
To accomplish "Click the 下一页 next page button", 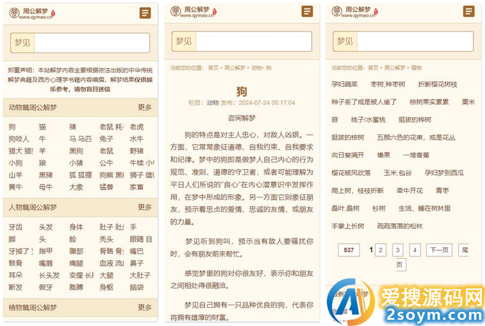I will [439, 250].
